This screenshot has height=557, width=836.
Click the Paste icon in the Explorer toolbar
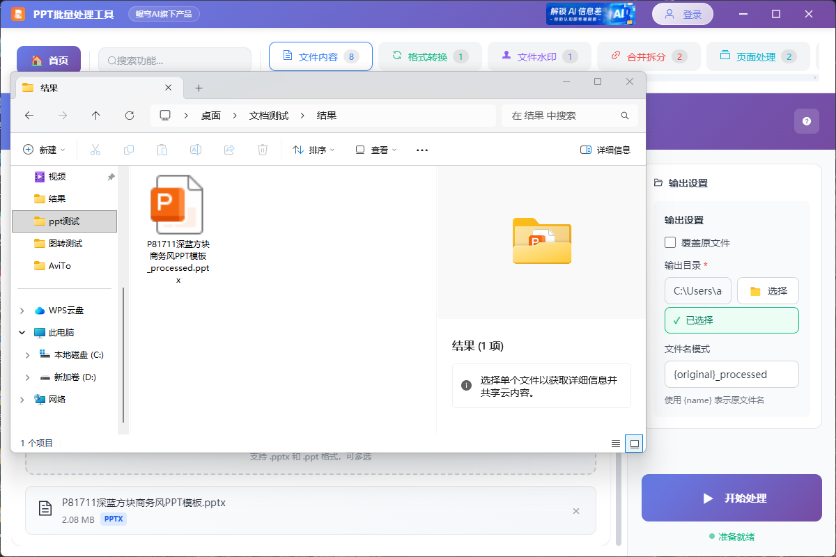coord(162,149)
